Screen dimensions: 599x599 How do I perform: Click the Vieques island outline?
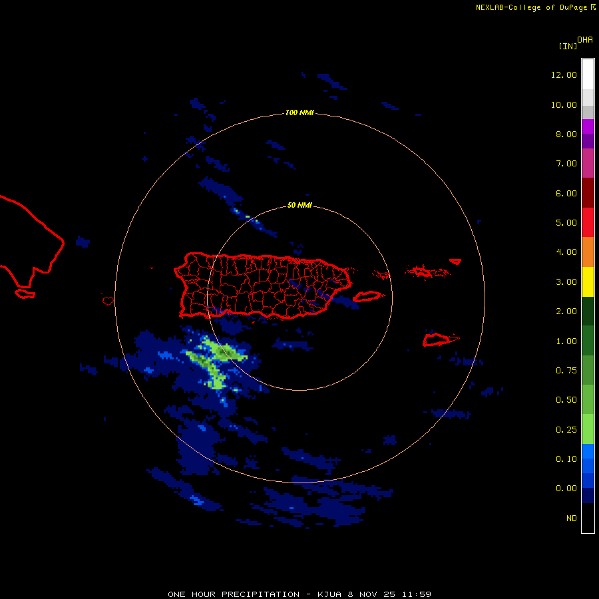click(x=367, y=296)
